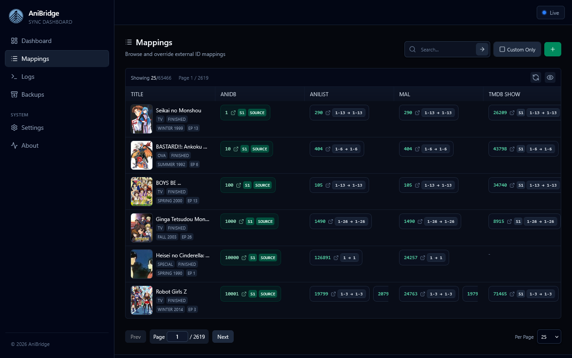The height and width of the screenshot is (358, 572).
Task: Open the Per Page dropdown
Action: click(549, 337)
